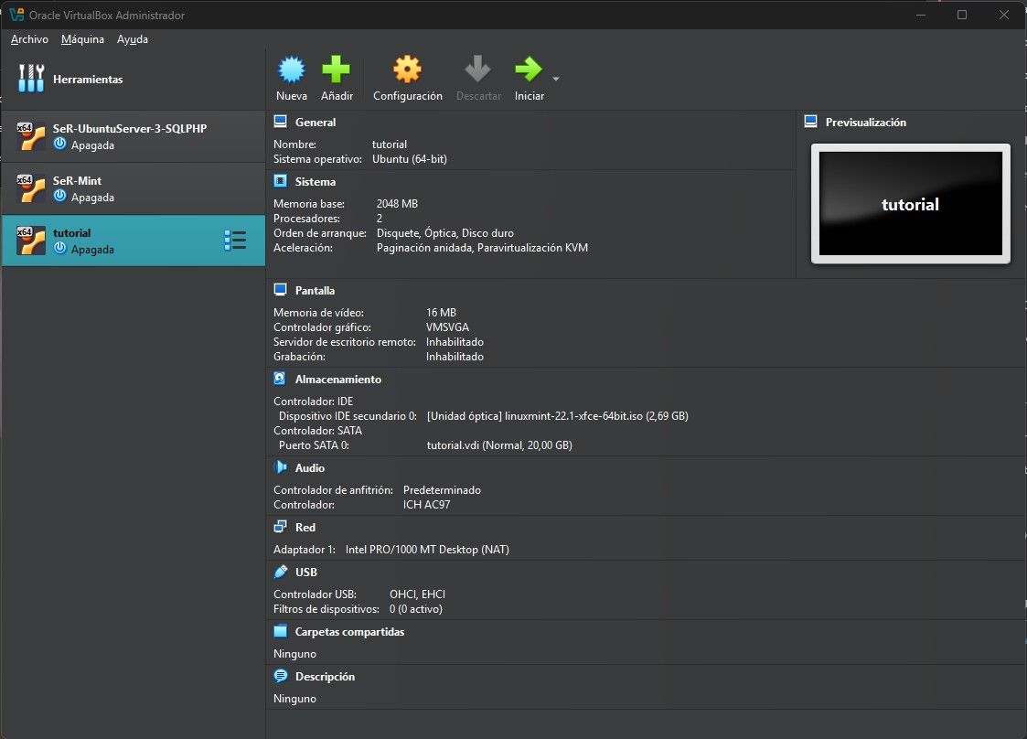The height and width of the screenshot is (739, 1027).
Task: Click the ICH AC97 audio controller value
Action: tap(426, 505)
